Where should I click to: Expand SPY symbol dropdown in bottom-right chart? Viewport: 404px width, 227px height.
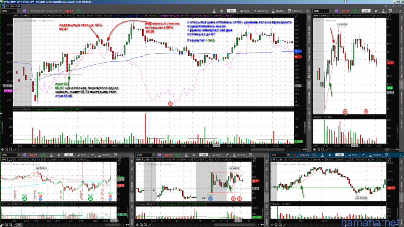pyautogui.click(x=288, y=155)
